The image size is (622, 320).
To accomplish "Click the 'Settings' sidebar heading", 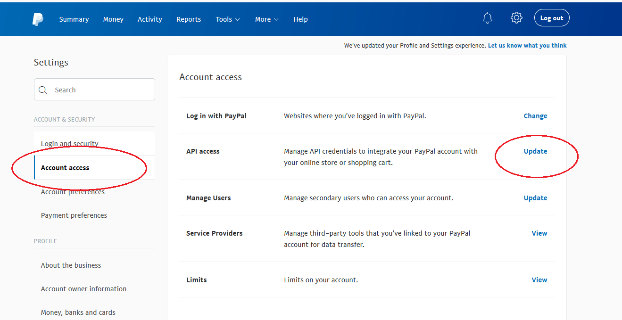I will [51, 62].
